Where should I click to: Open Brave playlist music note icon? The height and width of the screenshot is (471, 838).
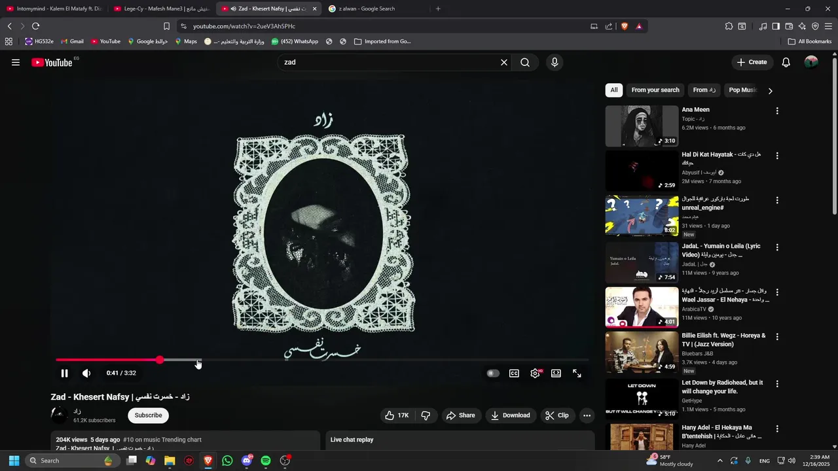coord(763,26)
